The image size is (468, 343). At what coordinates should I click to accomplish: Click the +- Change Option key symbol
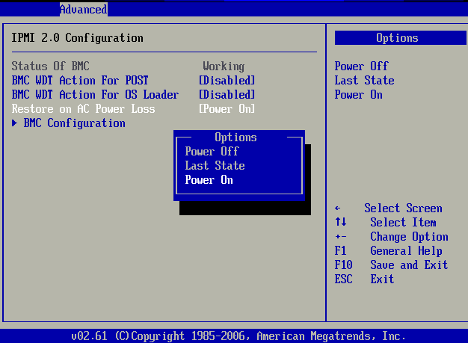pos(341,237)
